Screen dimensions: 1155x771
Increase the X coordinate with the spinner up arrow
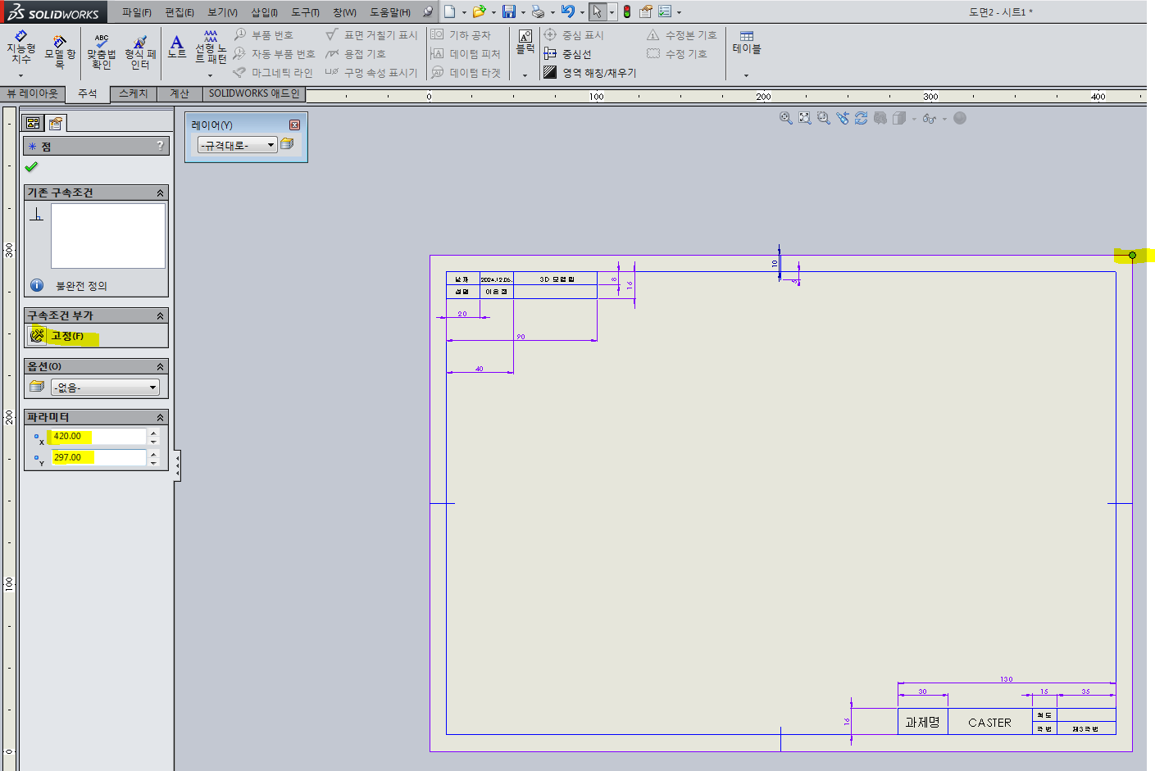153,432
